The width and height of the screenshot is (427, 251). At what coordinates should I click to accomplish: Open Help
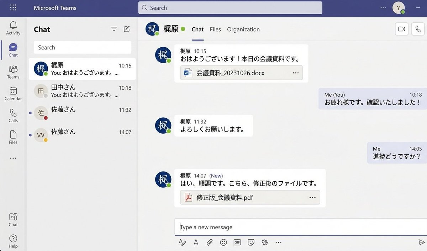coord(13,241)
